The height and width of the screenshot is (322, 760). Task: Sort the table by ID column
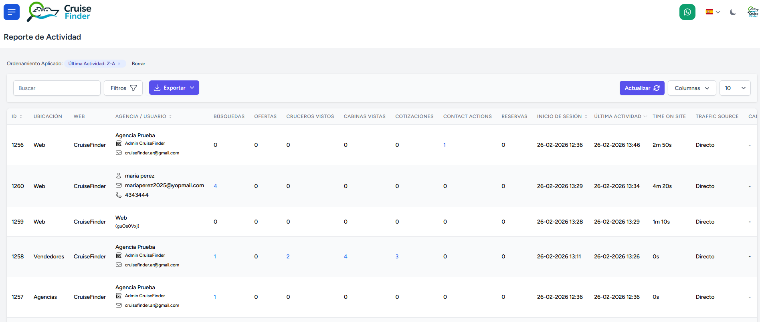tap(17, 116)
